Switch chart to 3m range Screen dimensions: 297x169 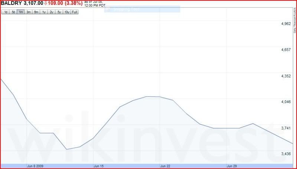[x=29, y=12]
